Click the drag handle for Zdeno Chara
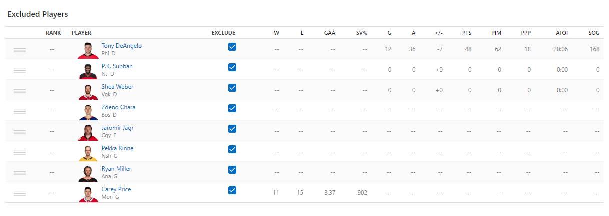 (20, 111)
